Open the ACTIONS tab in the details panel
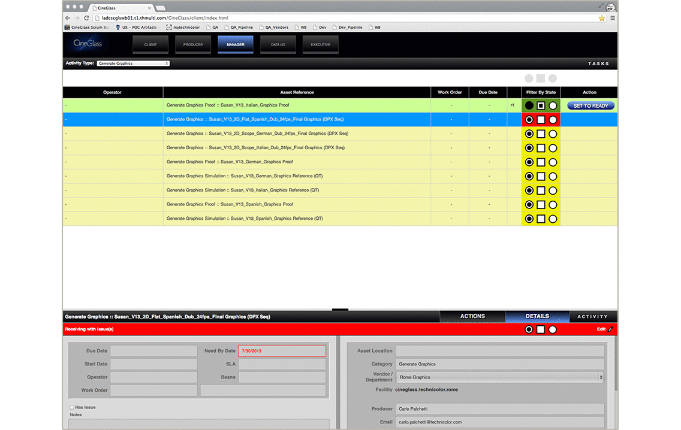Image resolution: width=681 pixels, height=430 pixels. pos(472,316)
